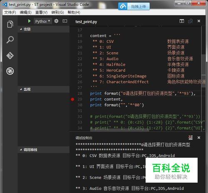This screenshot has width=208, height=193.
Task: Click the 拖拽上传 cloud upload button
Action: pos(134,6)
